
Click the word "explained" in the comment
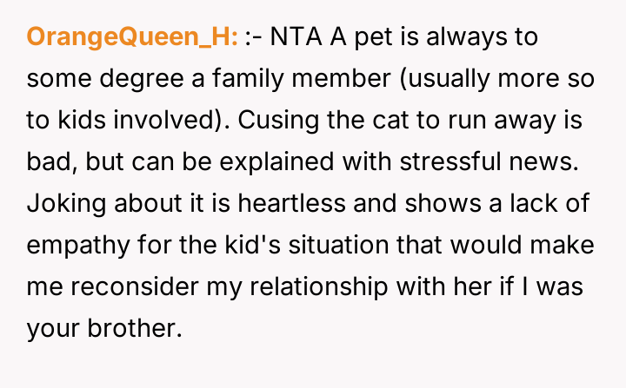pos(259,163)
